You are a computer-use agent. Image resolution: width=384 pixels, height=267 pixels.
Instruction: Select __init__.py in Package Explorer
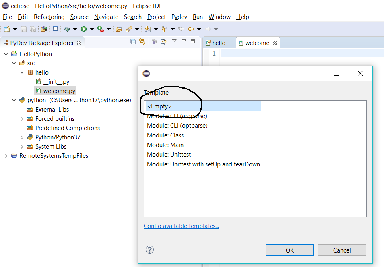56,82
